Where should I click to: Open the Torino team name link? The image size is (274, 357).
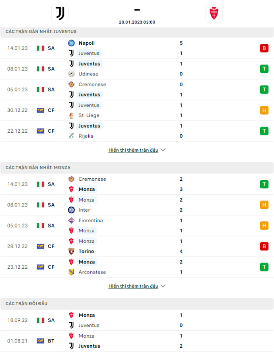pyautogui.click(x=86, y=251)
